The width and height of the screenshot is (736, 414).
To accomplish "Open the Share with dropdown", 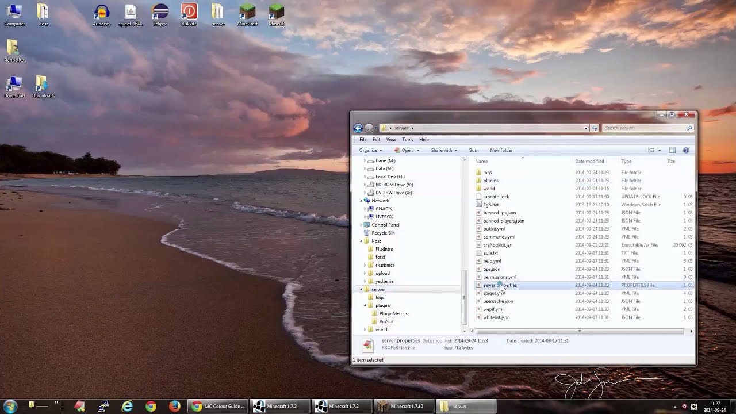I will (444, 150).
